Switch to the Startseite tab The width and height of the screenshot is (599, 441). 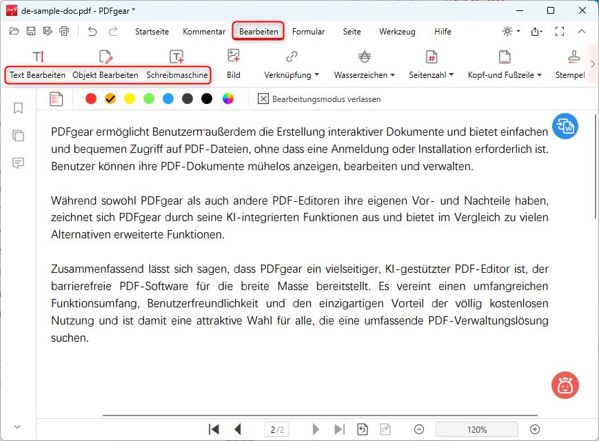tap(152, 31)
